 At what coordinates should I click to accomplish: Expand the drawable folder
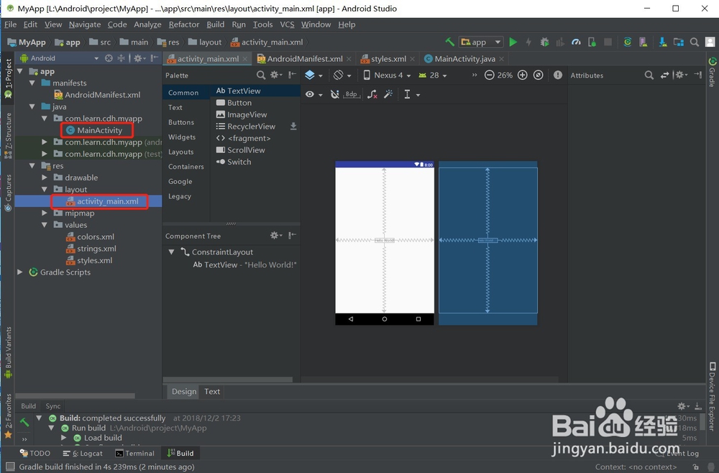point(45,178)
